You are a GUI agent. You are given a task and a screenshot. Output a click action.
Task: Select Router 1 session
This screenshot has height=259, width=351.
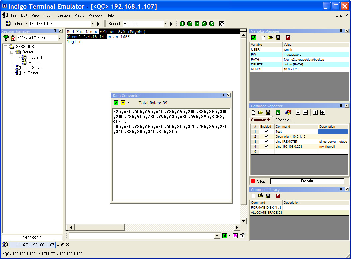coord(35,57)
